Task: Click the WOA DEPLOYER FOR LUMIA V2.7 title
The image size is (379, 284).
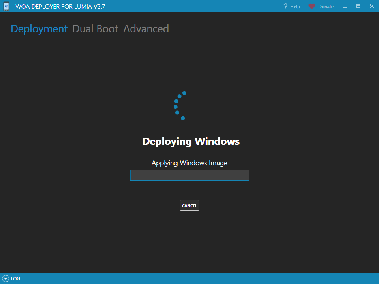Action: click(60, 7)
